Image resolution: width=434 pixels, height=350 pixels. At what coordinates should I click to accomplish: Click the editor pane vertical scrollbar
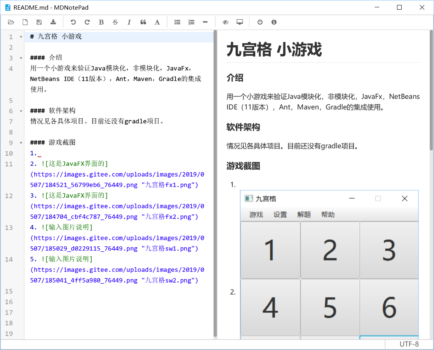(x=215, y=184)
